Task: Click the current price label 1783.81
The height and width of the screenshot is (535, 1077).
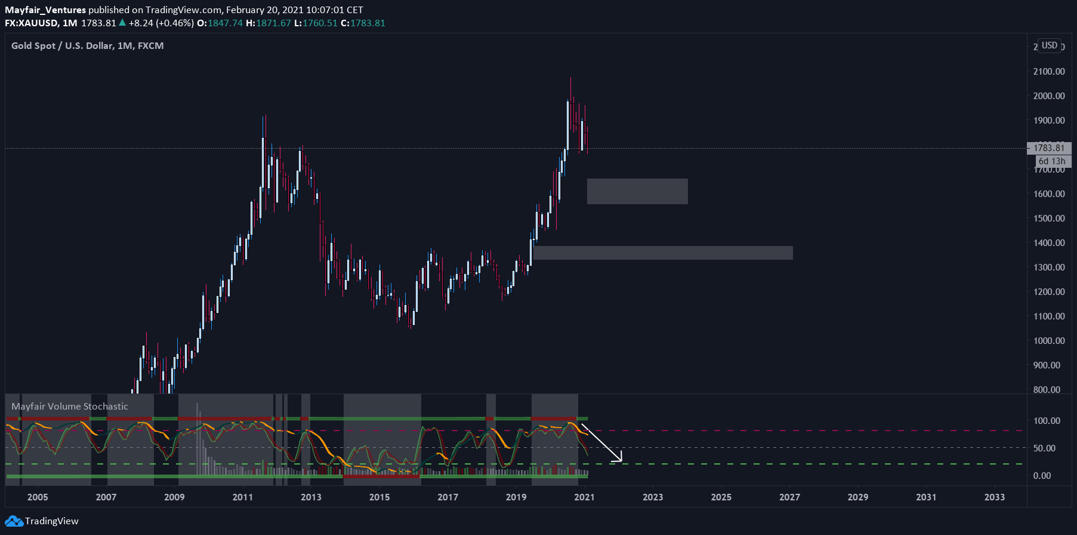Action: pyautogui.click(x=1050, y=148)
